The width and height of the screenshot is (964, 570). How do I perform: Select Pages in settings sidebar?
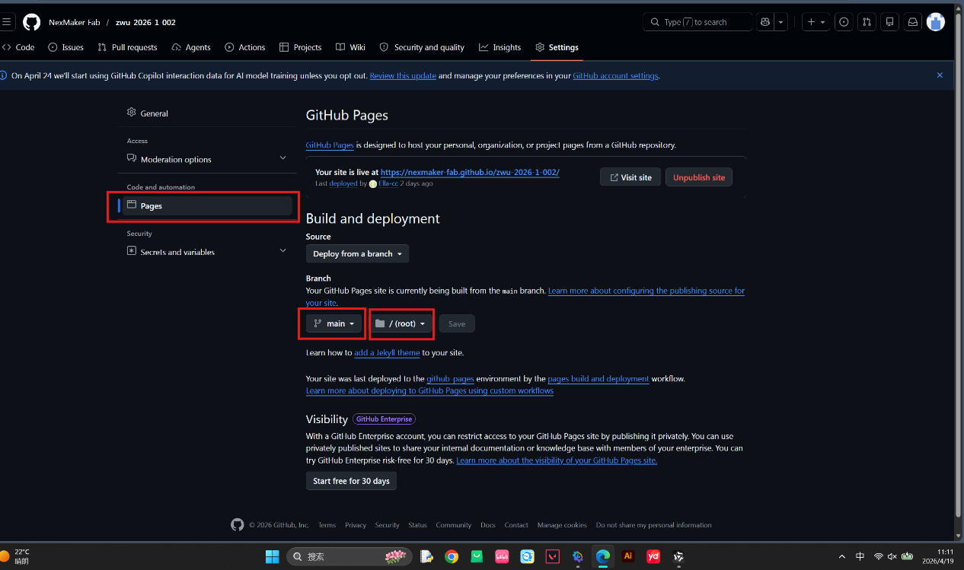click(207, 205)
